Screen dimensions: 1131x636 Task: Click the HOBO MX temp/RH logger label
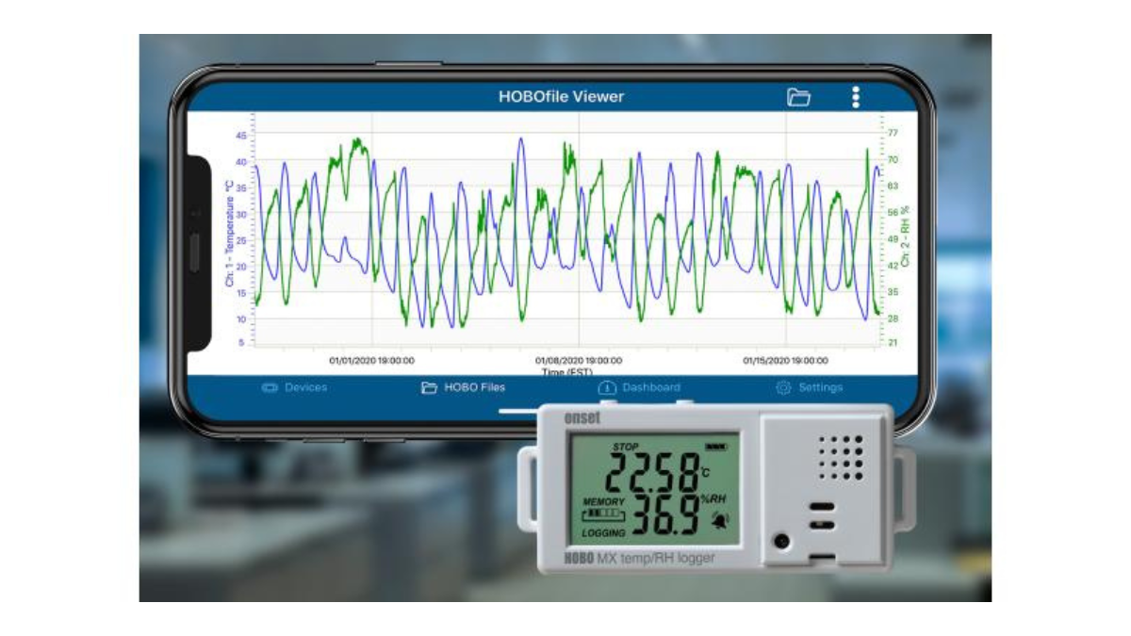pos(639,558)
